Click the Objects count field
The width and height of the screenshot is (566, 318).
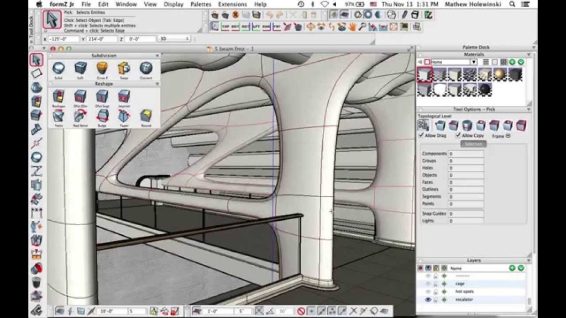[x=466, y=175]
